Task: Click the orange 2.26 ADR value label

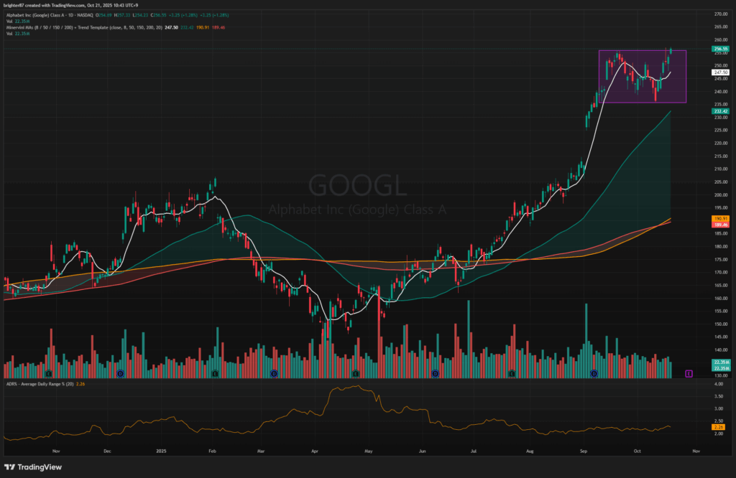Action: click(x=719, y=426)
